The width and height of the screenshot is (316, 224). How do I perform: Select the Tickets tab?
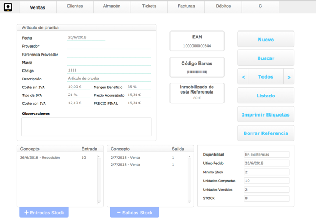[x=149, y=6]
